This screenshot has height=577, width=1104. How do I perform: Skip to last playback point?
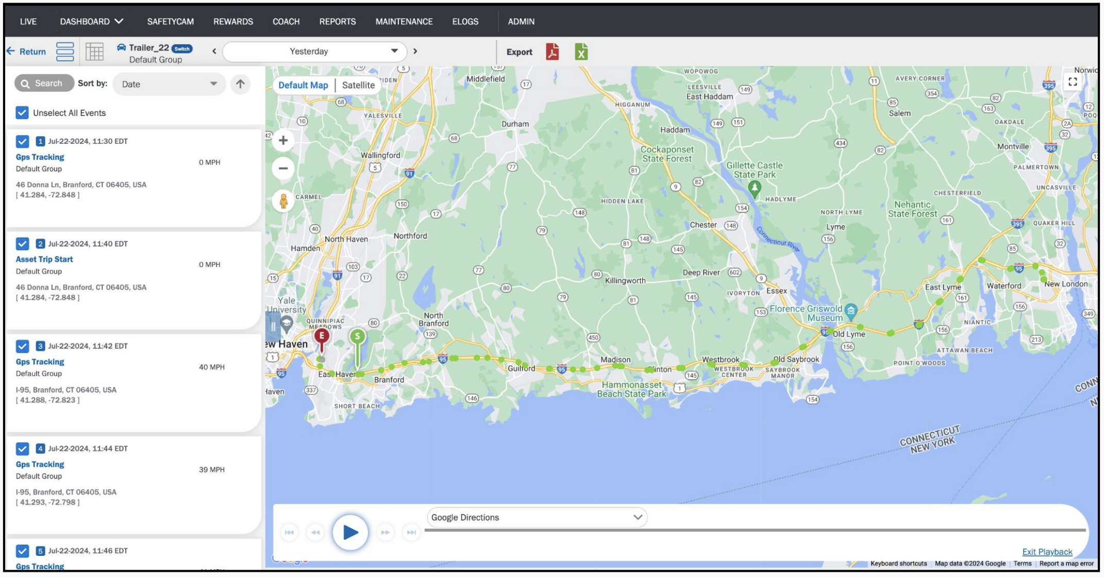pos(411,532)
